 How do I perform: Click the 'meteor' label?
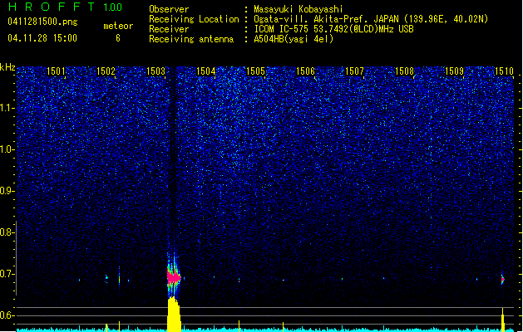click(118, 26)
